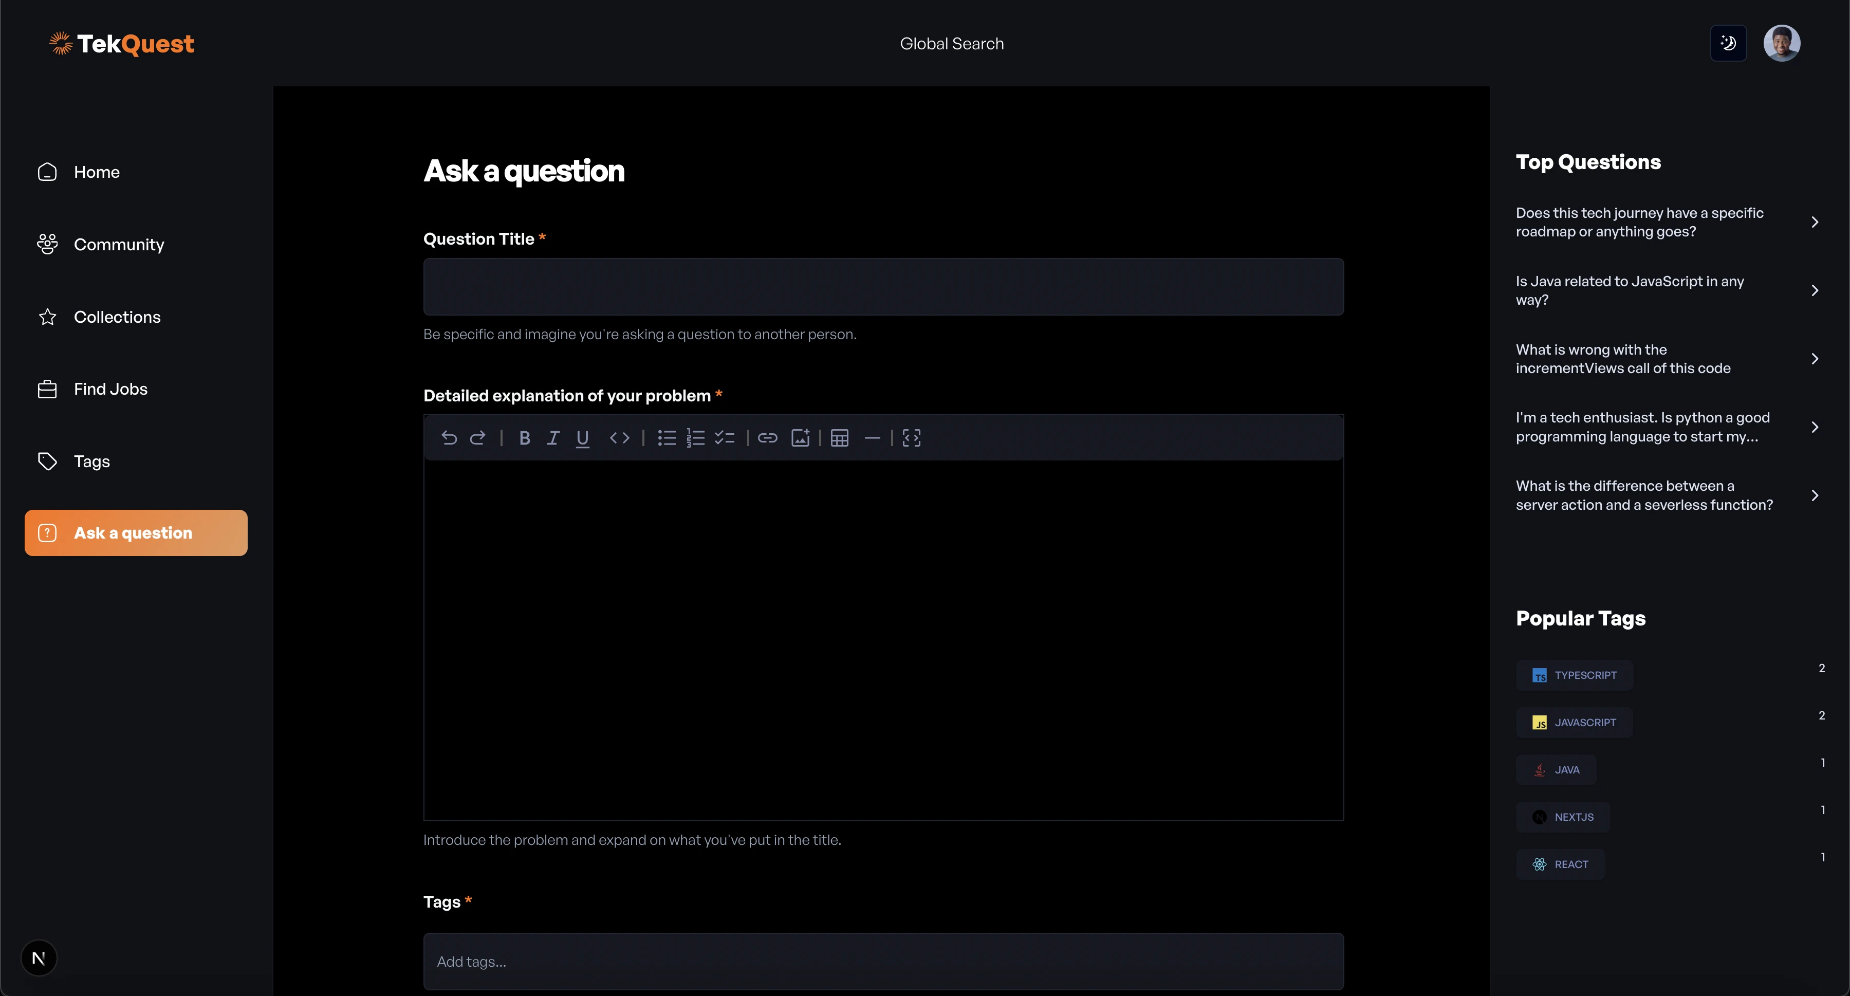Select Ask a question in sidebar
Viewport: 1850px width, 996px height.
136,533
